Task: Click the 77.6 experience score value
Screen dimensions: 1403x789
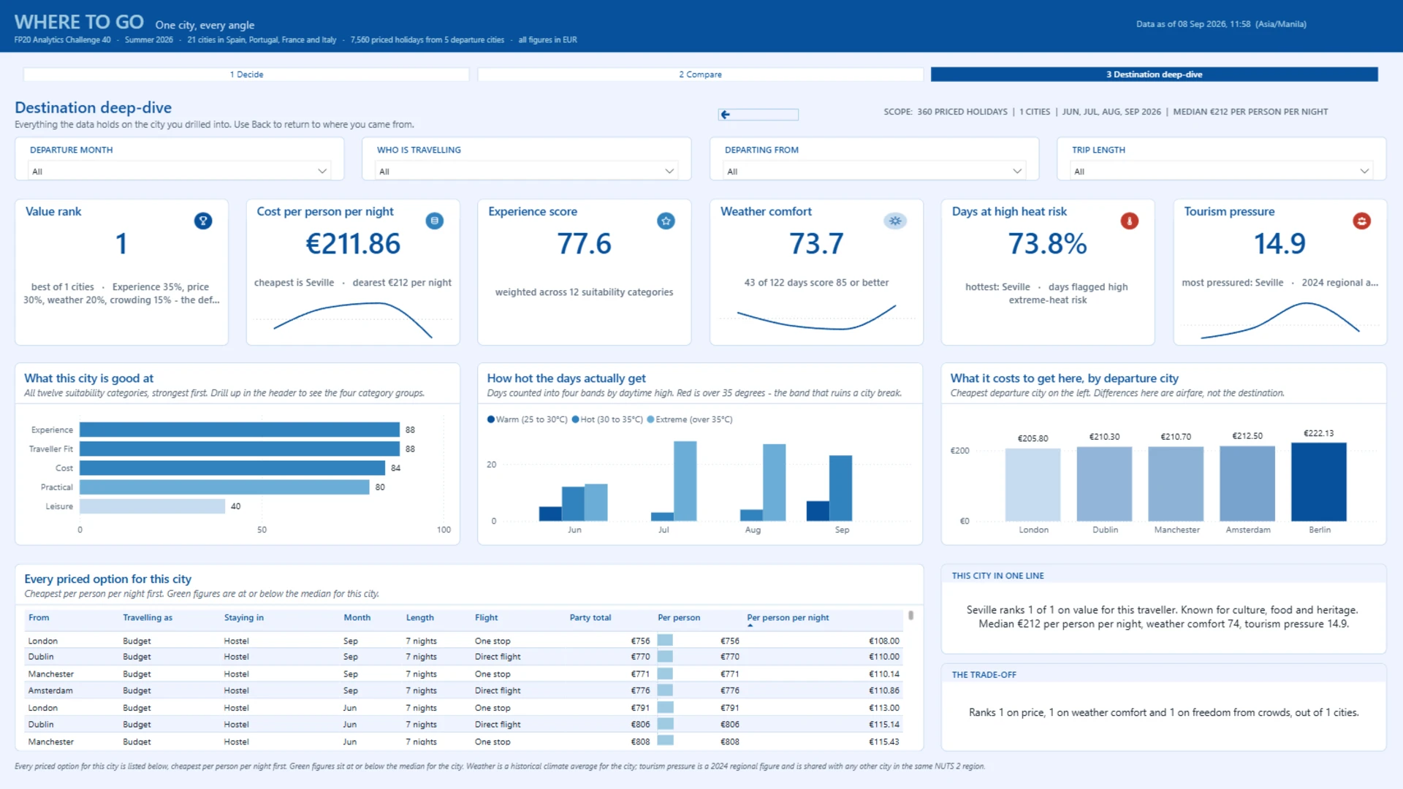Action: coord(584,244)
